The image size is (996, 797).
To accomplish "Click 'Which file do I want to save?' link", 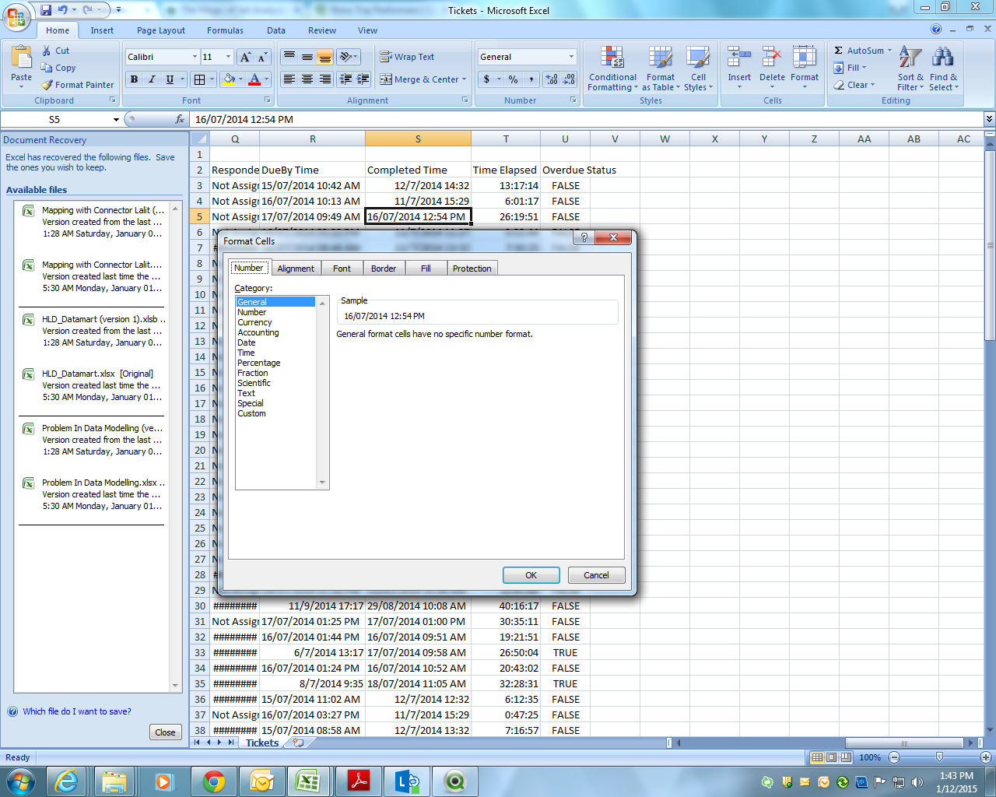I will pos(77,711).
